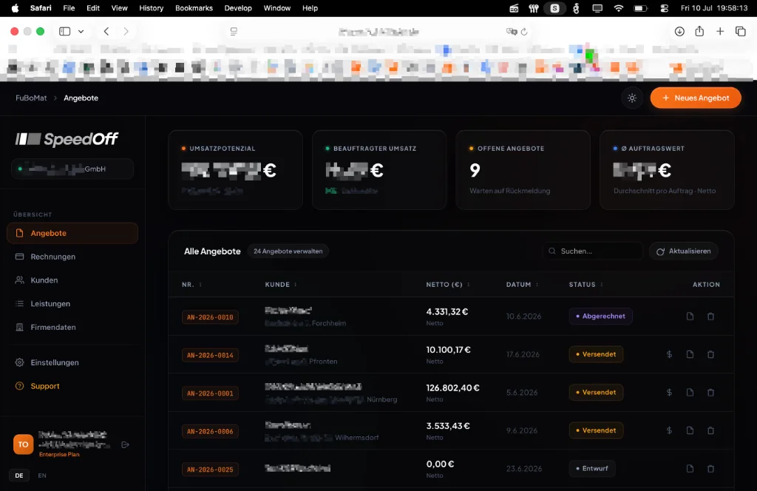Click offer number AN-2026-0010
Image resolution: width=757 pixels, height=491 pixels.
click(210, 317)
